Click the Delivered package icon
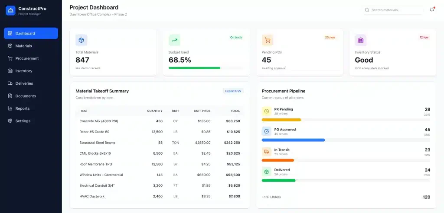The width and height of the screenshot is (444, 213). [267, 172]
